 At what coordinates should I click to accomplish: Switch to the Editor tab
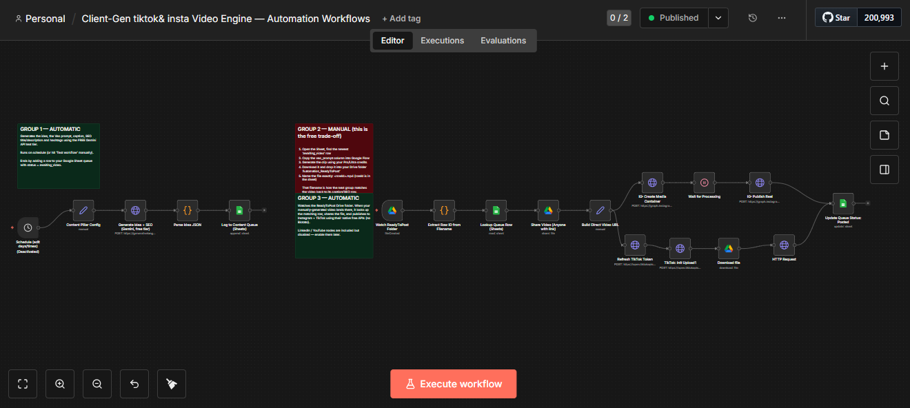point(393,41)
